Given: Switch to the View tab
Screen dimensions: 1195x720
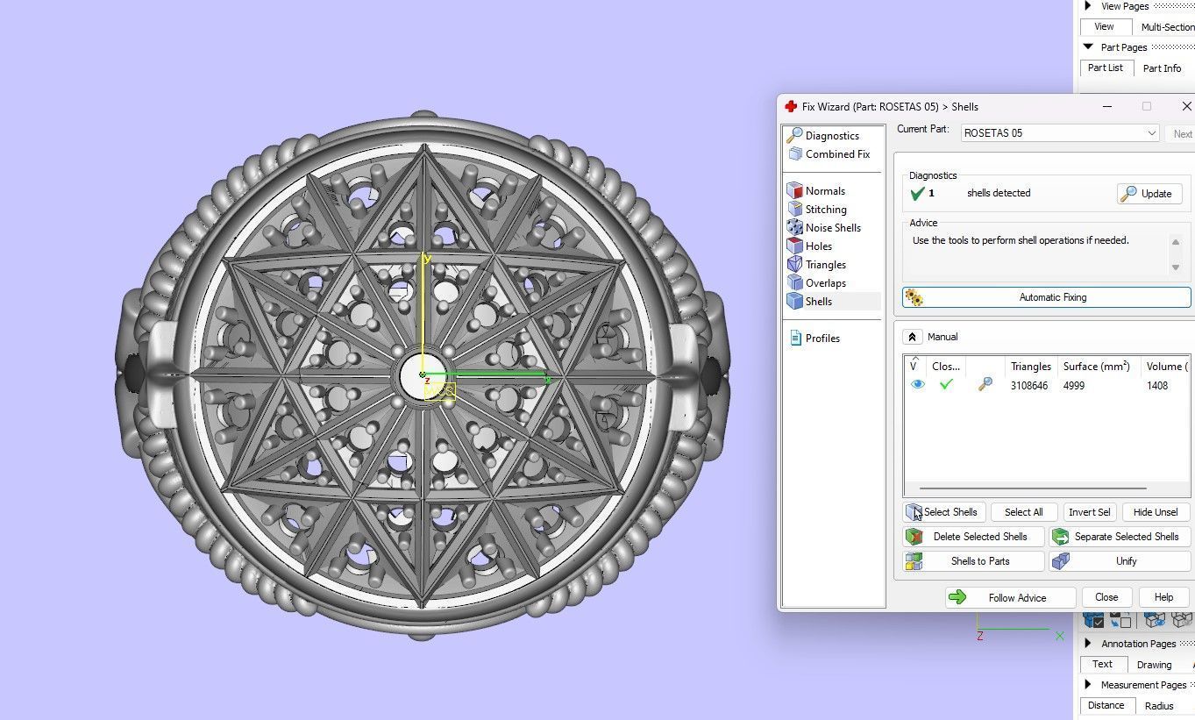Looking at the screenshot, I should (1104, 27).
